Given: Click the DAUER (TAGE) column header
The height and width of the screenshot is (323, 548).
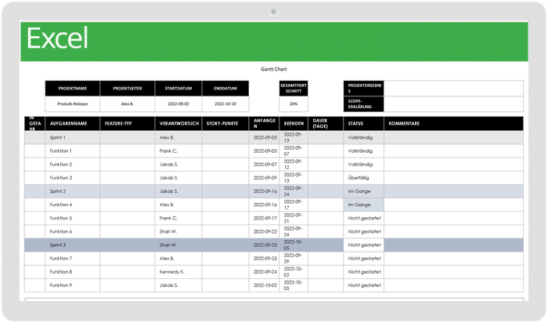Looking at the screenshot, I should [x=326, y=124].
